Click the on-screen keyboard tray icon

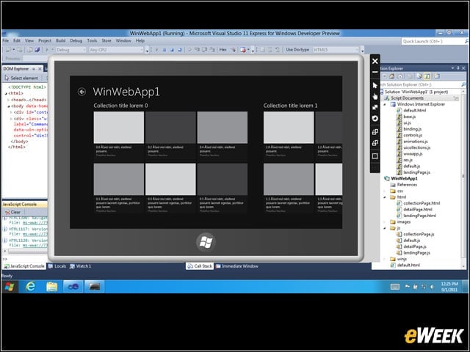click(x=395, y=287)
